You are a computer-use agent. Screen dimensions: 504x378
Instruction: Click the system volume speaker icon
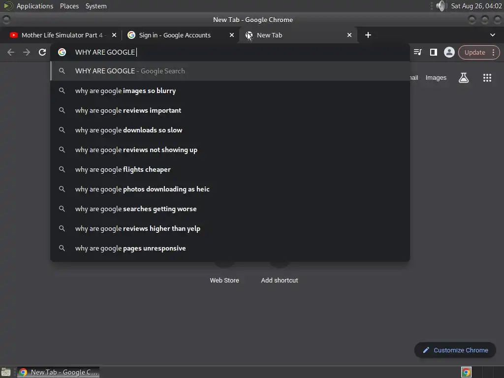tap(441, 6)
